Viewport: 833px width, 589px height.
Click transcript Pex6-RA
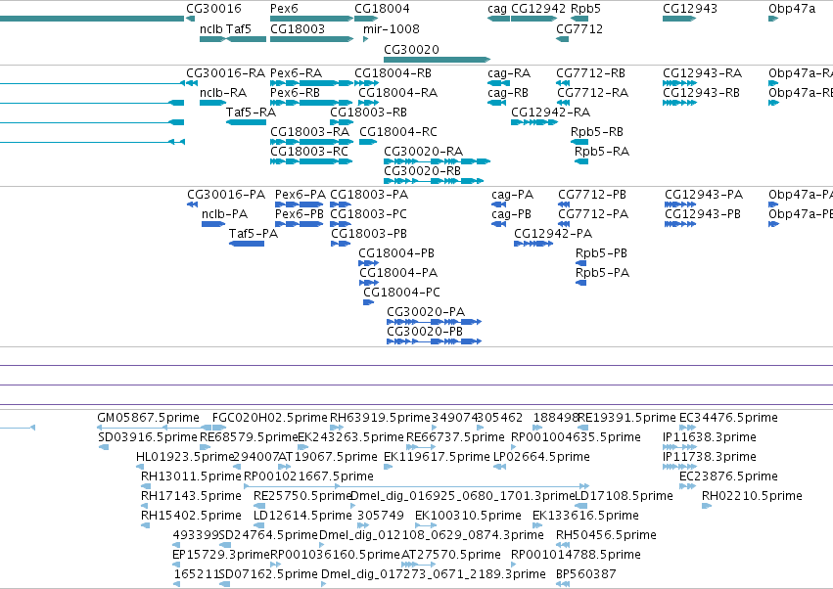(296, 73)
